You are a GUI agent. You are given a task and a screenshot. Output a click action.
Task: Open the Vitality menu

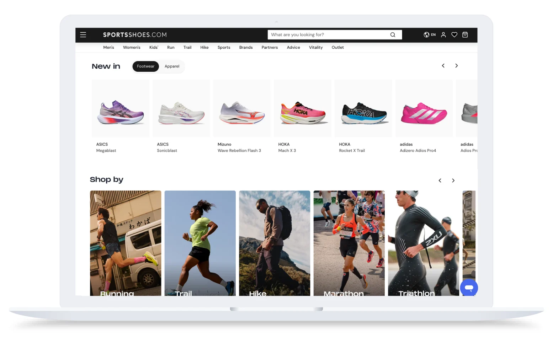tap(316, 47)
